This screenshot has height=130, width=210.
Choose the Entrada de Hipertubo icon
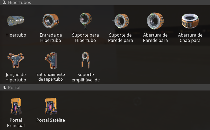[x=51, y=21]
